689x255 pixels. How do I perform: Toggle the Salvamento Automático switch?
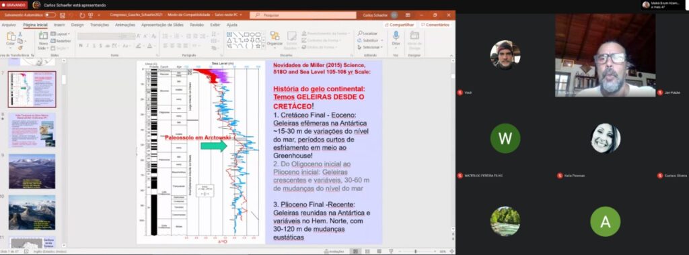(x=50, y=15)
